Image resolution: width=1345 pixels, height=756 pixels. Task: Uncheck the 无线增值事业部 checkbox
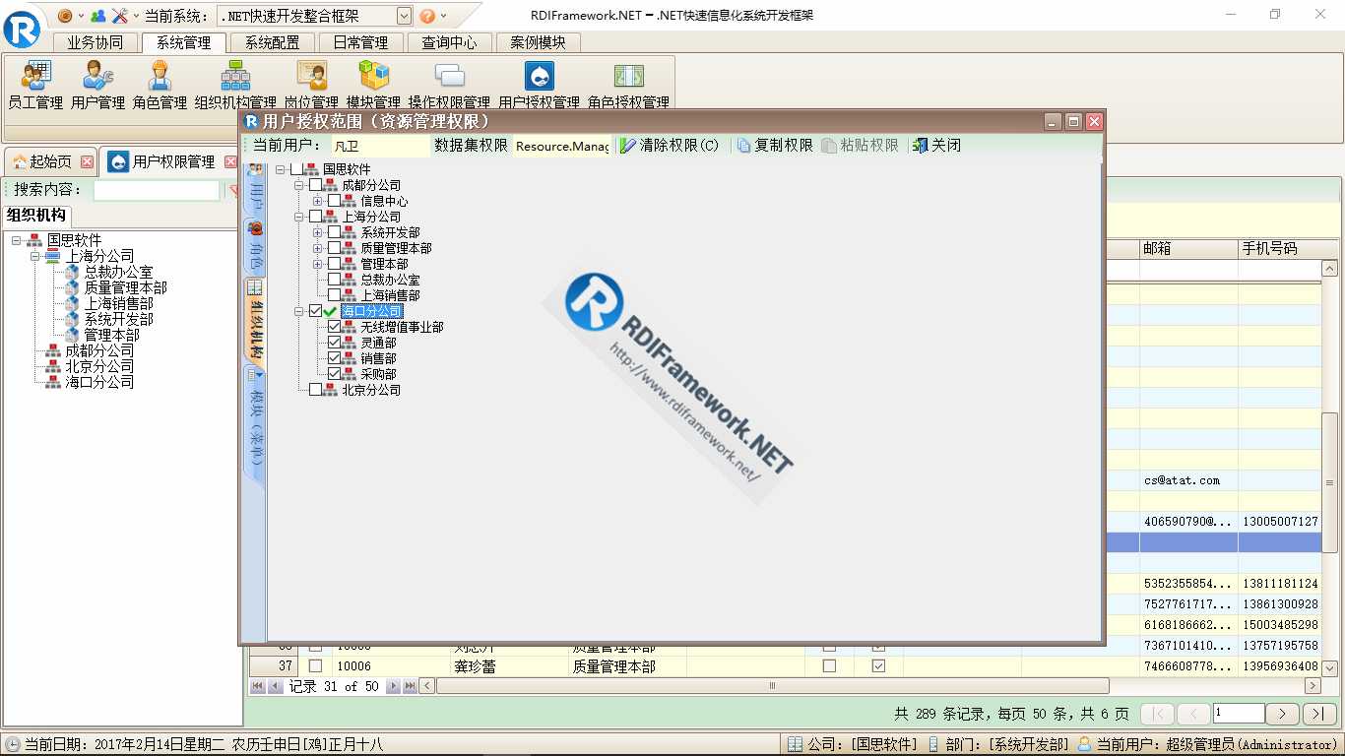coord(334,327)
